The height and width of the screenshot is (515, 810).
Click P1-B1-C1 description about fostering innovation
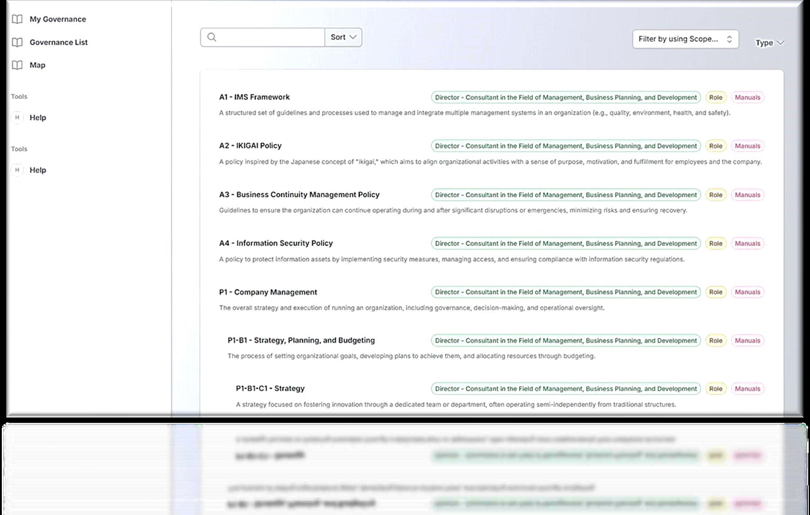pos(456,404)
